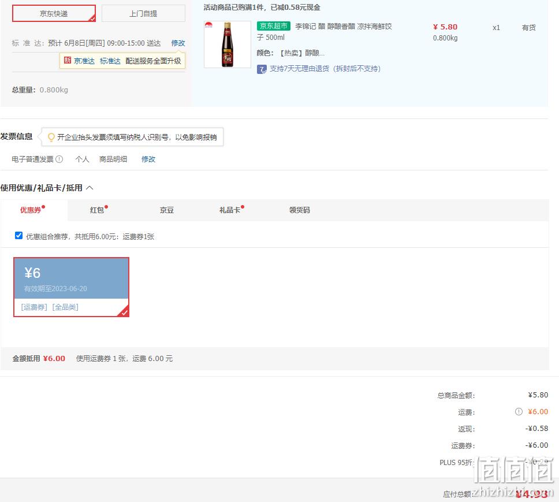Click info icon beside 电子普通发票
Image resolution: width=559 pixels, height=502 pixels.
tap(59, 159)
